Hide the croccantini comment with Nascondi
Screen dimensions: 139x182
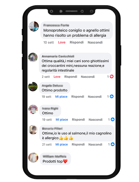[x=88, y=77]
